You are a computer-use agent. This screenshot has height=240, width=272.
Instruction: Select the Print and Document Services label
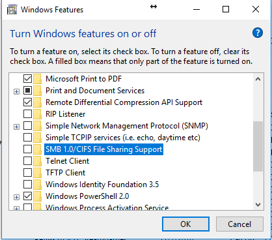click(x=95, y=91)
